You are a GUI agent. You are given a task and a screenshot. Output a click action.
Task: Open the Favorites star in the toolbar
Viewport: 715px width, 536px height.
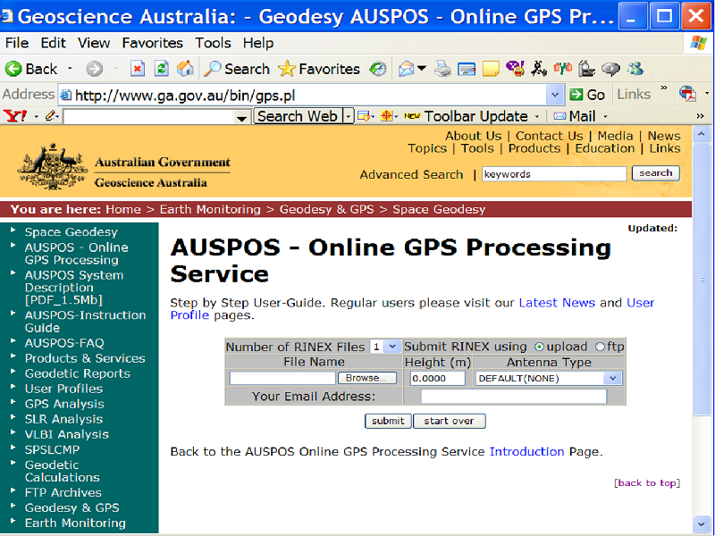(x=319, y=69)
